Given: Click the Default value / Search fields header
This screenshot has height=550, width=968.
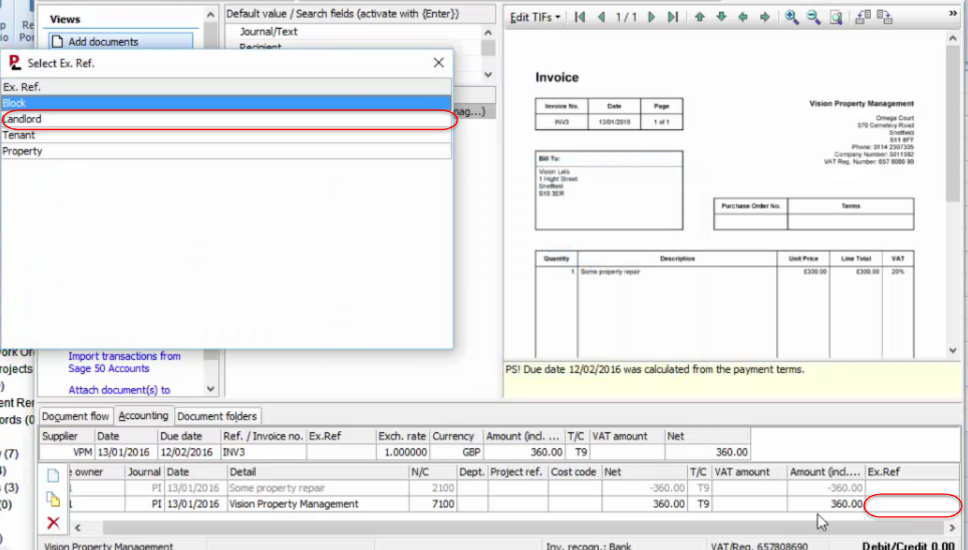Looking at the screenshot, I should point(360,13).
